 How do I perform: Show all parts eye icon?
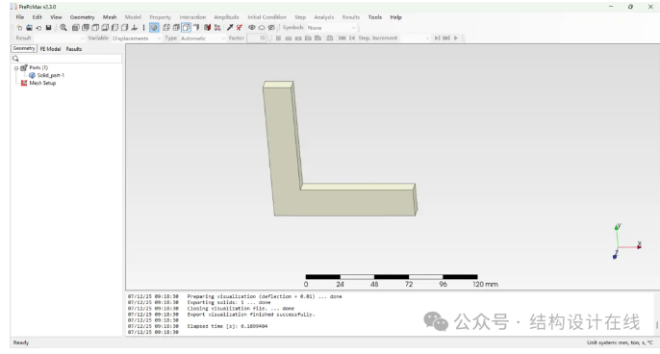pos(252,28)
